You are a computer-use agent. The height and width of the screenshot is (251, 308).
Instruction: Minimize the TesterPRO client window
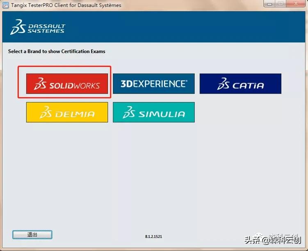tap(269, 4)
